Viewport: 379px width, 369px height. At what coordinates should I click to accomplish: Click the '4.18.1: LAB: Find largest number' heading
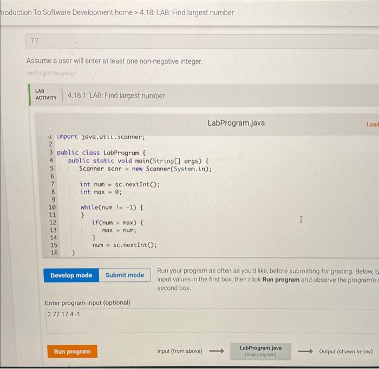tap(116, 95)
